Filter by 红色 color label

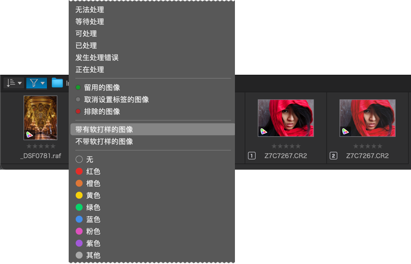[x=153, y=171]
